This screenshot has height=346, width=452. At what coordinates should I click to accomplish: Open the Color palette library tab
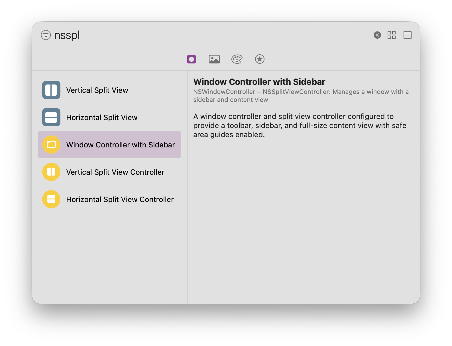[237, 59]
